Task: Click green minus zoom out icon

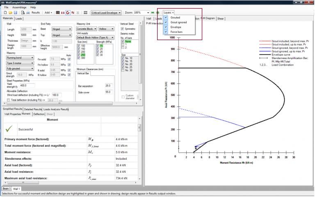Action: pyautogui.click(x=153, y=13)
